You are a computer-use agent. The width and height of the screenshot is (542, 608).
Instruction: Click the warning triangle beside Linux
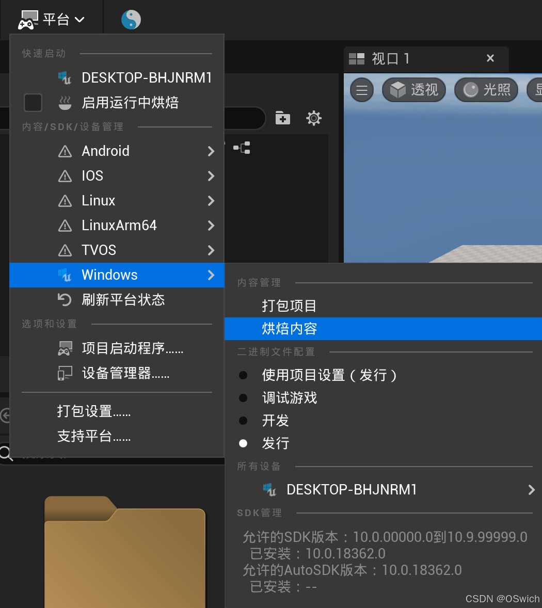click(65, 201)
